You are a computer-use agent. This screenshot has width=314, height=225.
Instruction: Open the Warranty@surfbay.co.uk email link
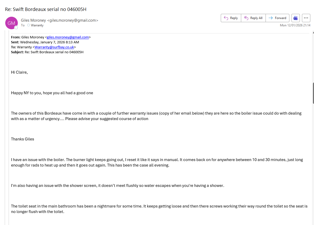[54, 47]
